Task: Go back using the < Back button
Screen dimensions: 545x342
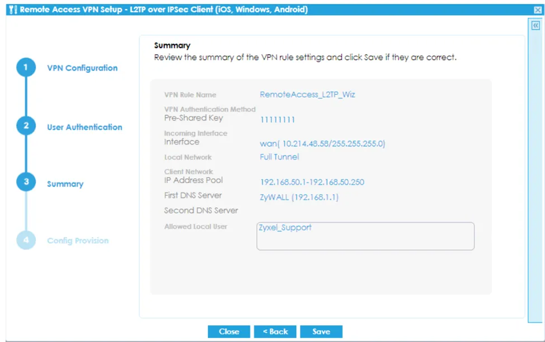Action: click(275, 331)
